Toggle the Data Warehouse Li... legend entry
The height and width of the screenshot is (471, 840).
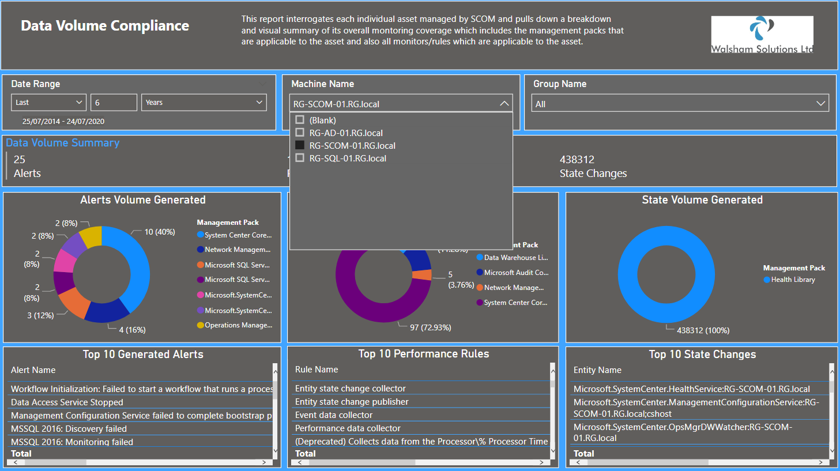tap(512, 257)
